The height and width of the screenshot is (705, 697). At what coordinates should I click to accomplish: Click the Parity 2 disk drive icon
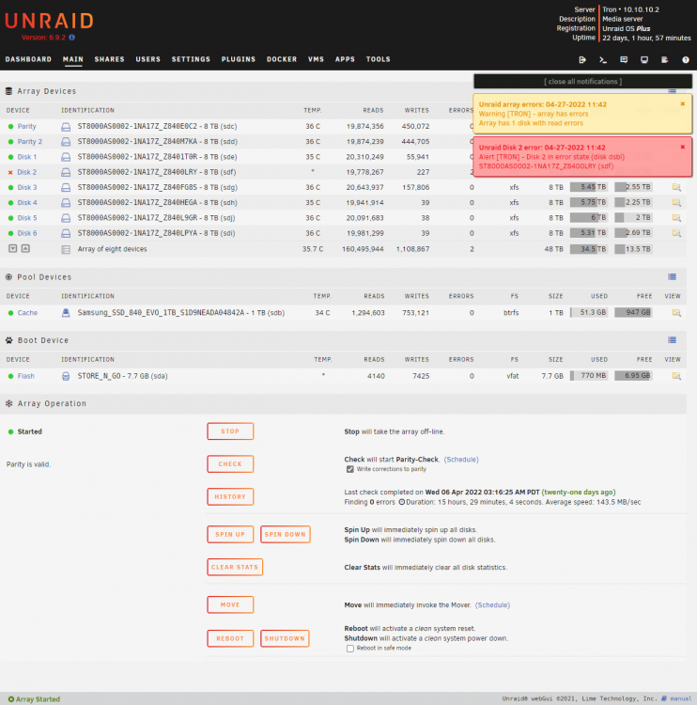click(66, 142)
